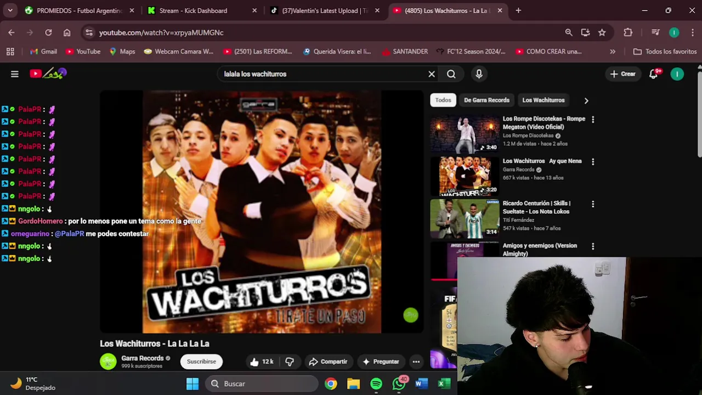Viewport: 702px width, 395px height.
Task: Open Windows Start menu
Action: (x=193, y=384)
